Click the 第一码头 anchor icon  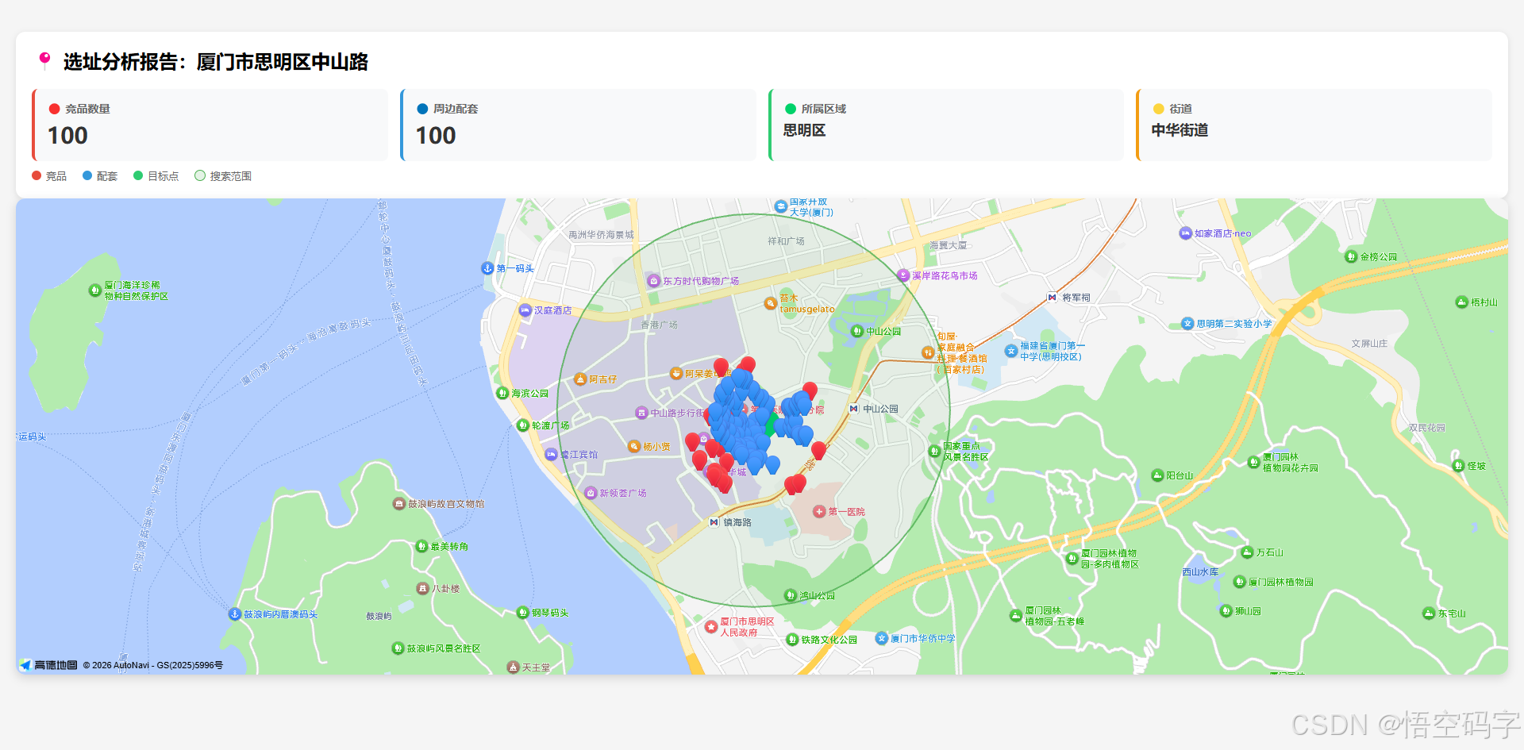(x=488, y=268)
